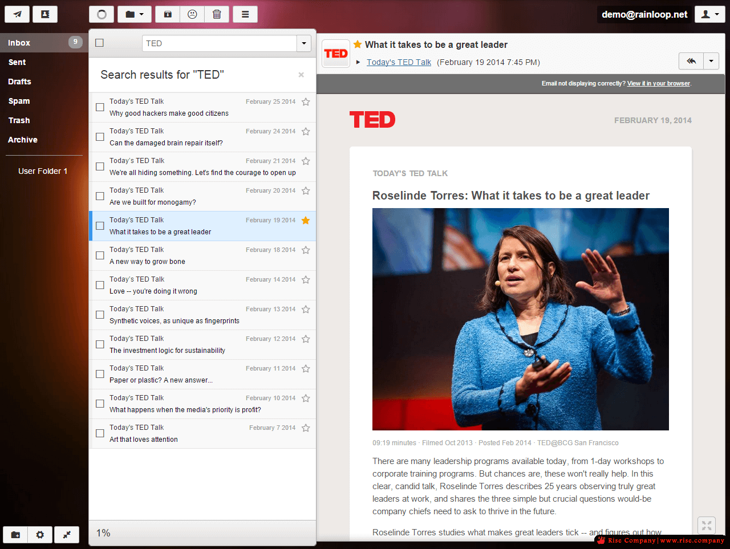Open 'Art that loves attention' email

pyautogui.click(x=202, y=434)
